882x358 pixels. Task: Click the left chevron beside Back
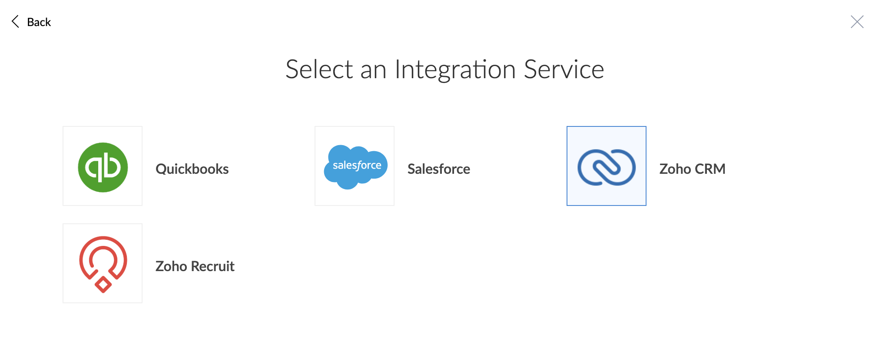point(15,22)
